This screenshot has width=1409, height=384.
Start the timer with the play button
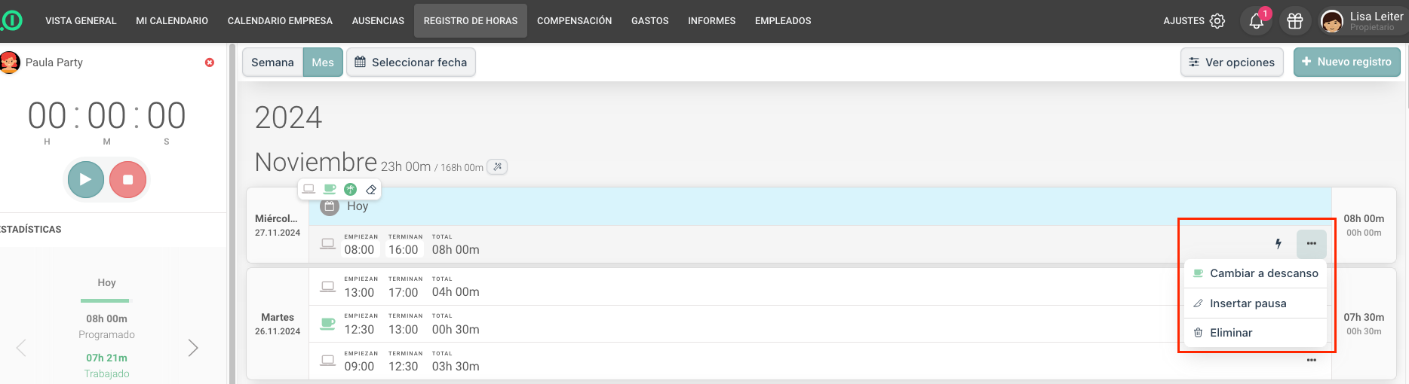click(85, 180)
